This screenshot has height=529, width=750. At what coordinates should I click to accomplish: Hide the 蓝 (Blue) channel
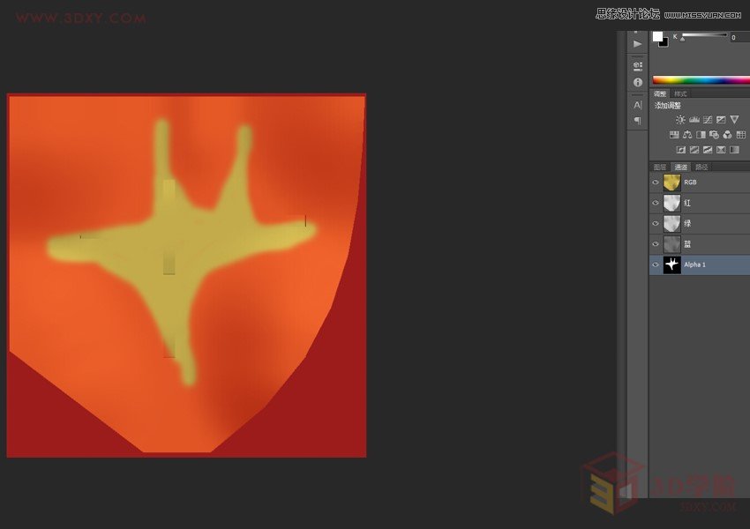coord(656,243)
